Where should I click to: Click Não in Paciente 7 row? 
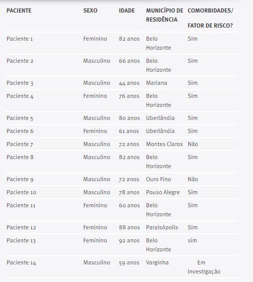[193, 144]
